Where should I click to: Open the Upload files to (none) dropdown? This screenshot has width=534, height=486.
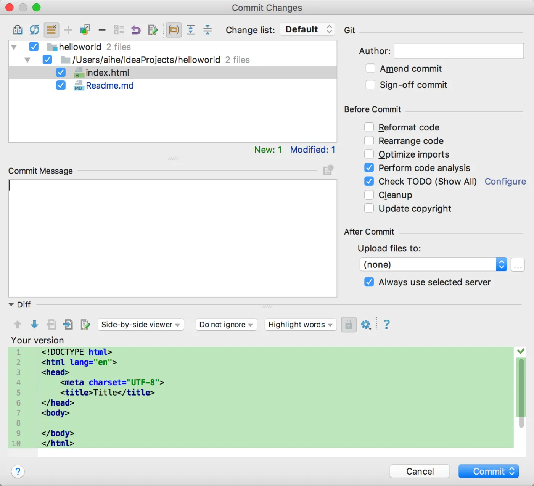click(433, 264)
